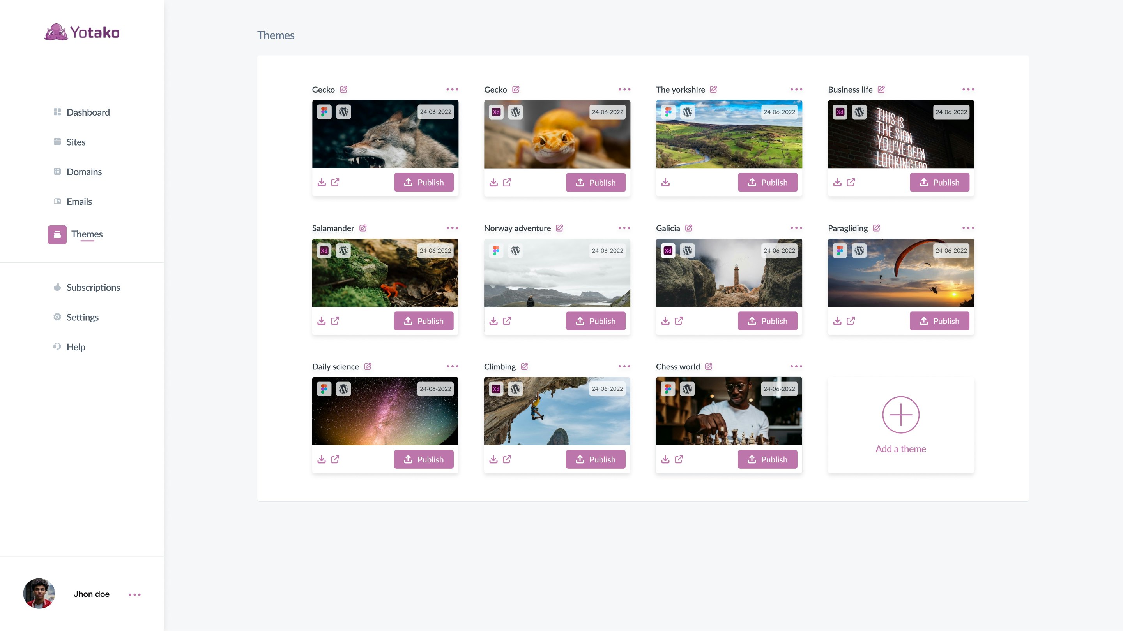Viewport: 1123px width, 631px height.
Task: Open the Settings page
Action: 76,317
